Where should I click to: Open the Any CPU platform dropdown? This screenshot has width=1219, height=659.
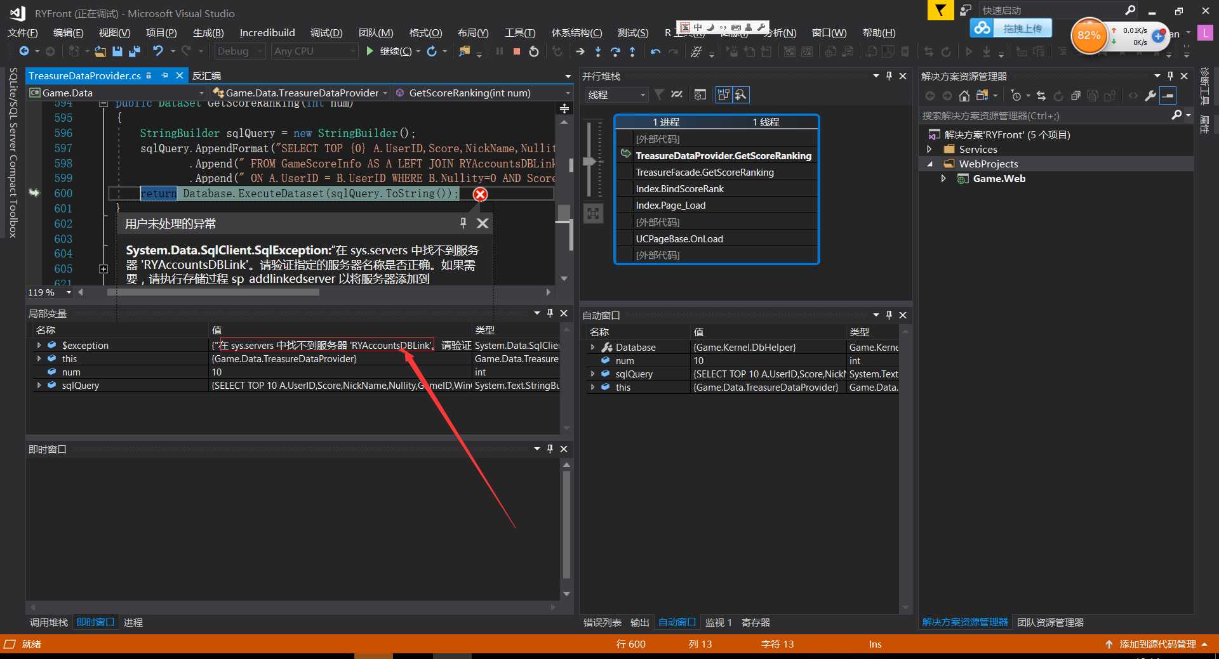click(314, 51)
